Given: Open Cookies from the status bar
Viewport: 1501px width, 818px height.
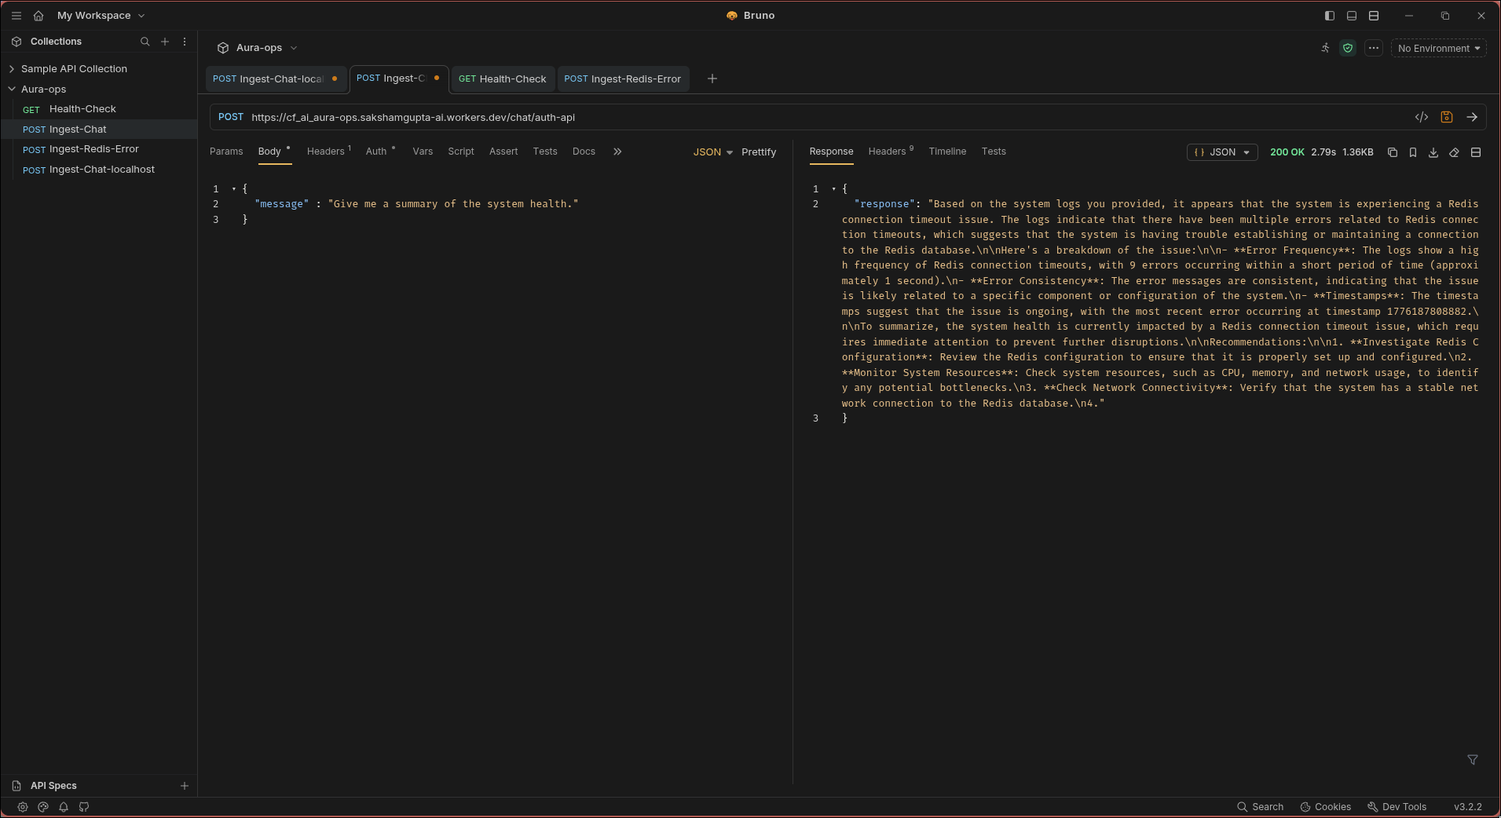Looking at the screenshot, I should tap(1326, 806).
